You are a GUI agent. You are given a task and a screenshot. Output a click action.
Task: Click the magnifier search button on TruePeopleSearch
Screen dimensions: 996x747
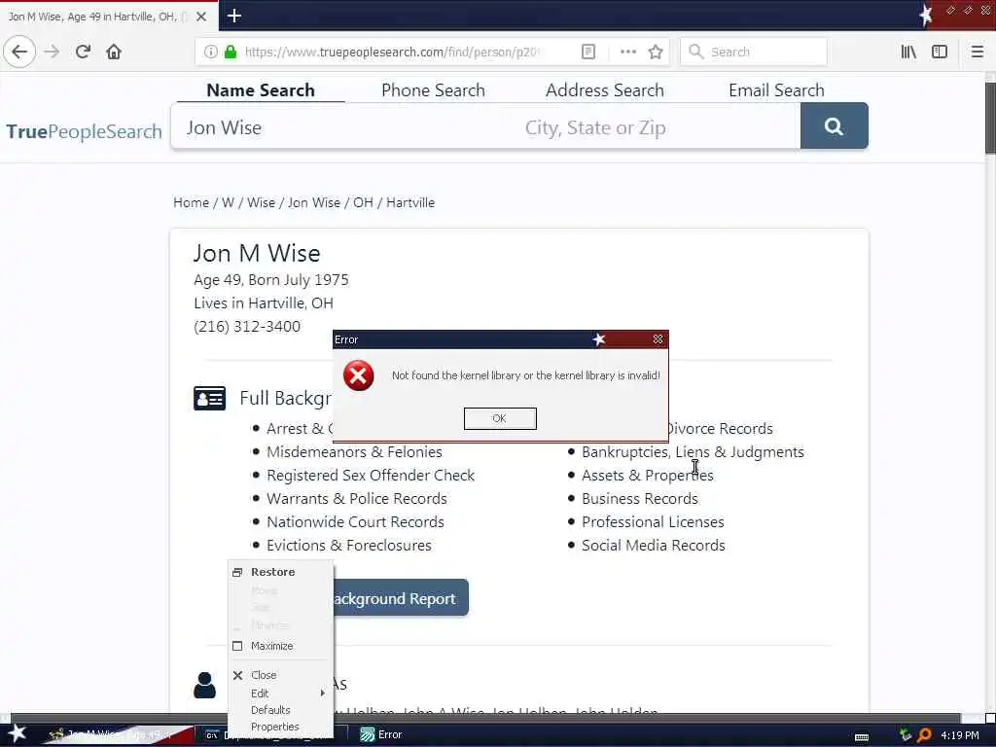834,125
